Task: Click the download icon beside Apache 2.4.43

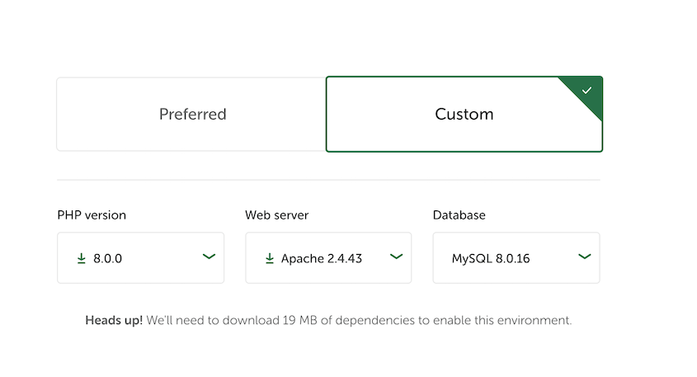Action: tap(270, 258)
